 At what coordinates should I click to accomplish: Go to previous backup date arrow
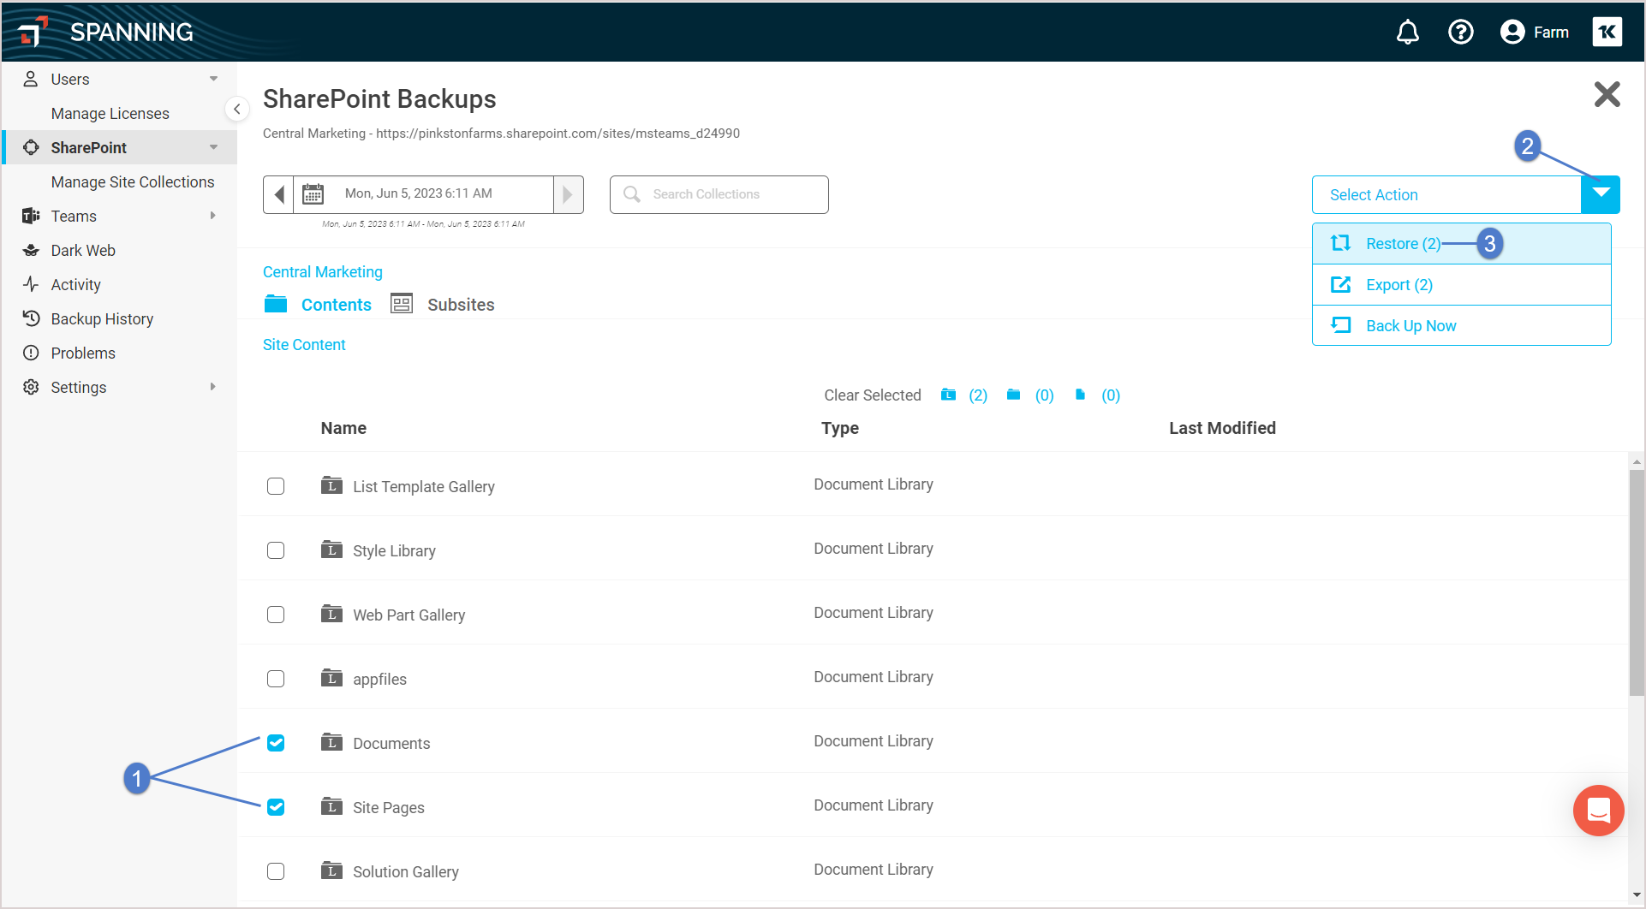point(278,194)
